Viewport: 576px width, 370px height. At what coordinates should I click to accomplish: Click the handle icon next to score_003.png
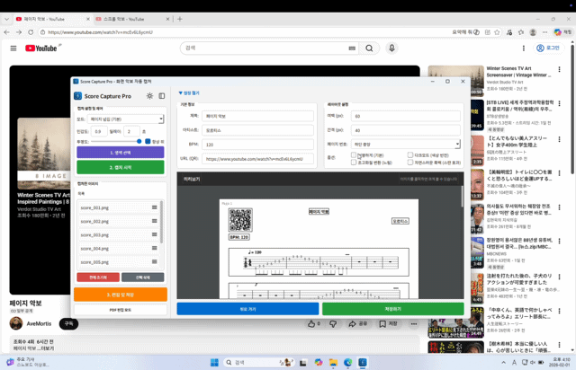tap(155, 235)
